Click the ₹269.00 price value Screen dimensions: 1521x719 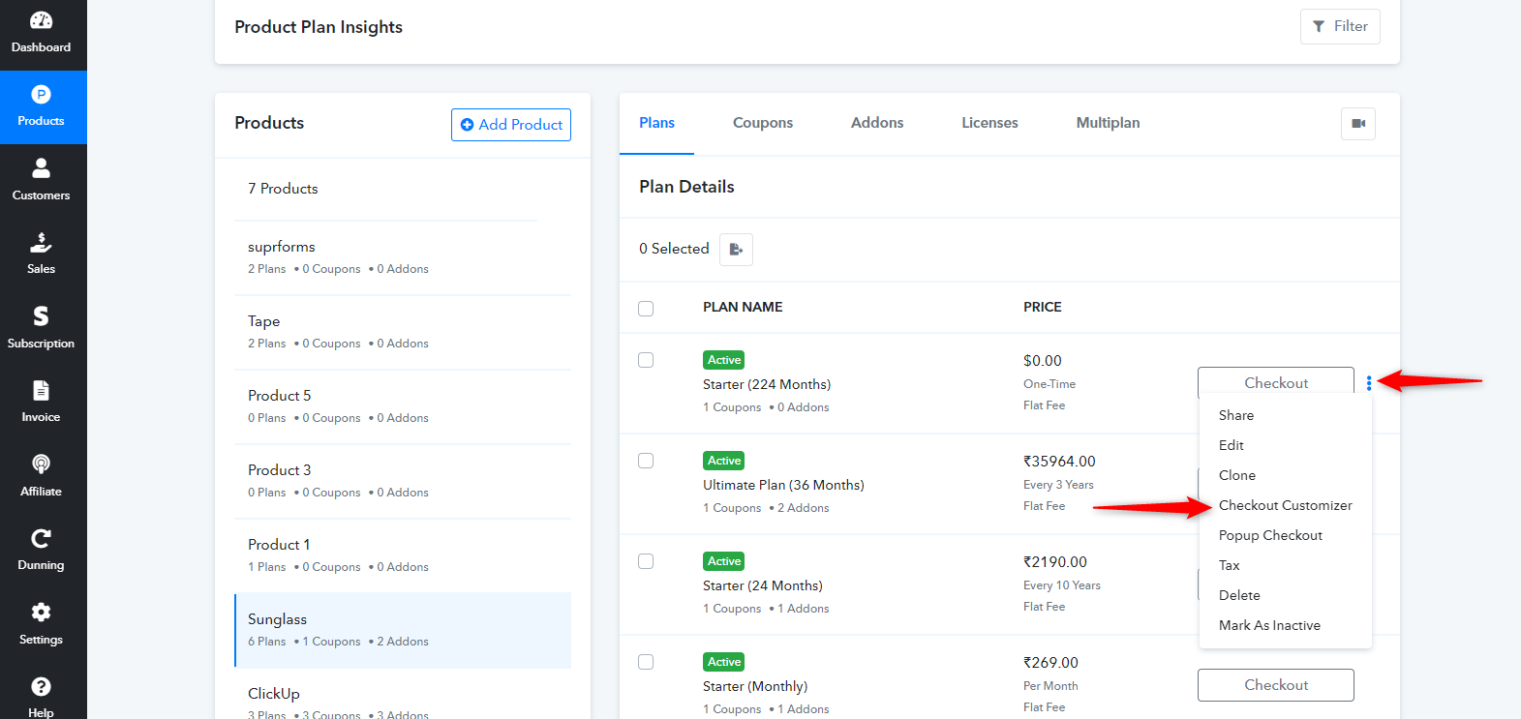tap(1050, 663)
